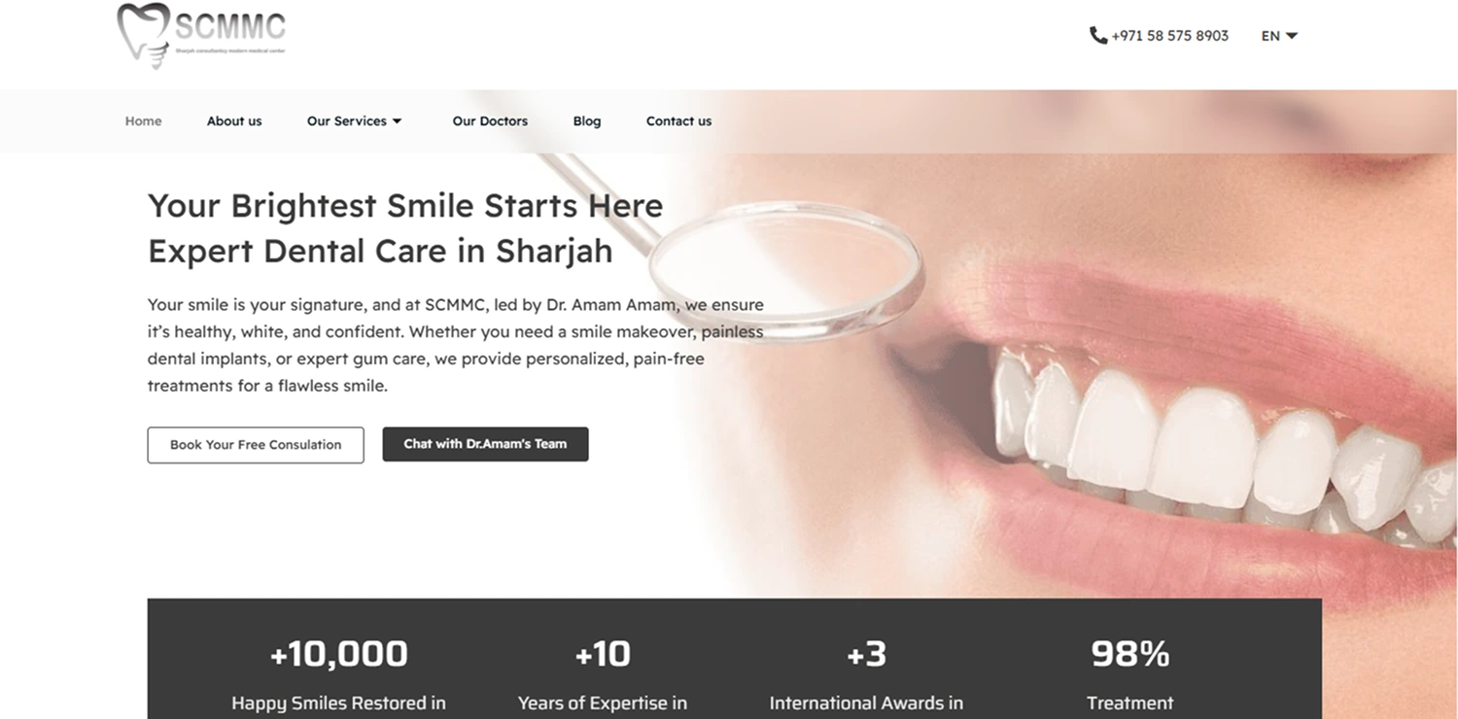Go to the Home menu item

point(143,121)
